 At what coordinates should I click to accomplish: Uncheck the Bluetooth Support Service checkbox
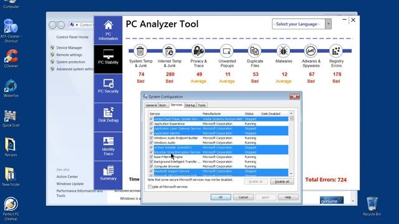151,171
